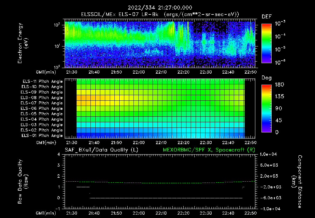Click the value 4 on Raw Data Quality axis
This screenshot has width=315, height=218.
[59, 155]
